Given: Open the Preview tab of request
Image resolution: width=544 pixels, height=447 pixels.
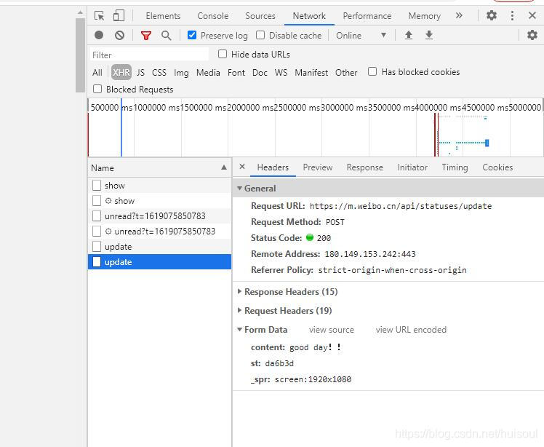Looking at the screenshot, I should click(318, 167).
